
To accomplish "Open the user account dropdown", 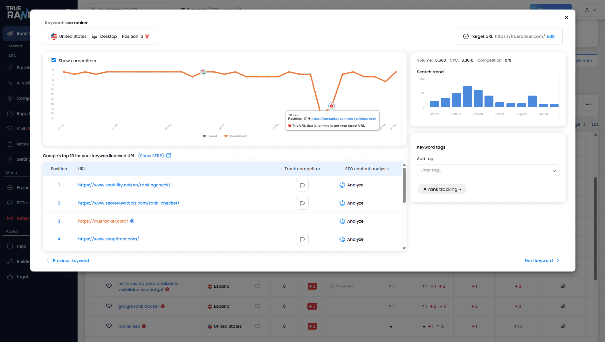I will coord(590,10).
